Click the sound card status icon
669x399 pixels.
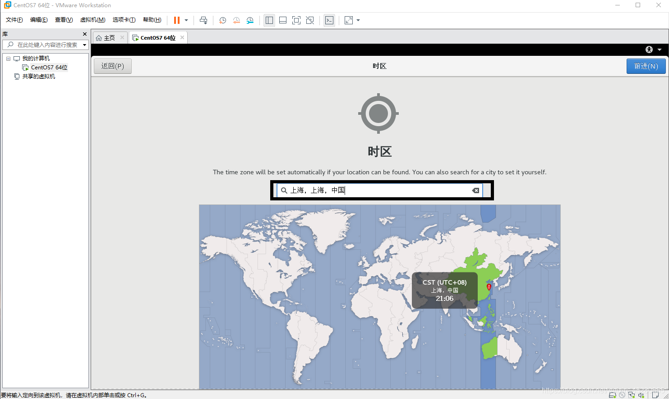click(641, 395)
